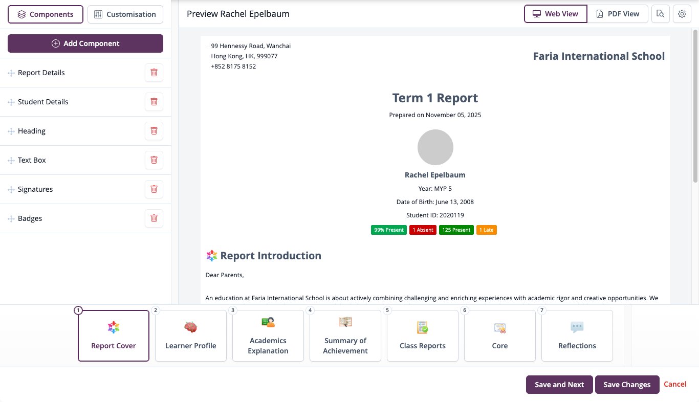The width and height of the screenshot is (699, 402).
Task: Click the document search preview icon
Action: 661,14
